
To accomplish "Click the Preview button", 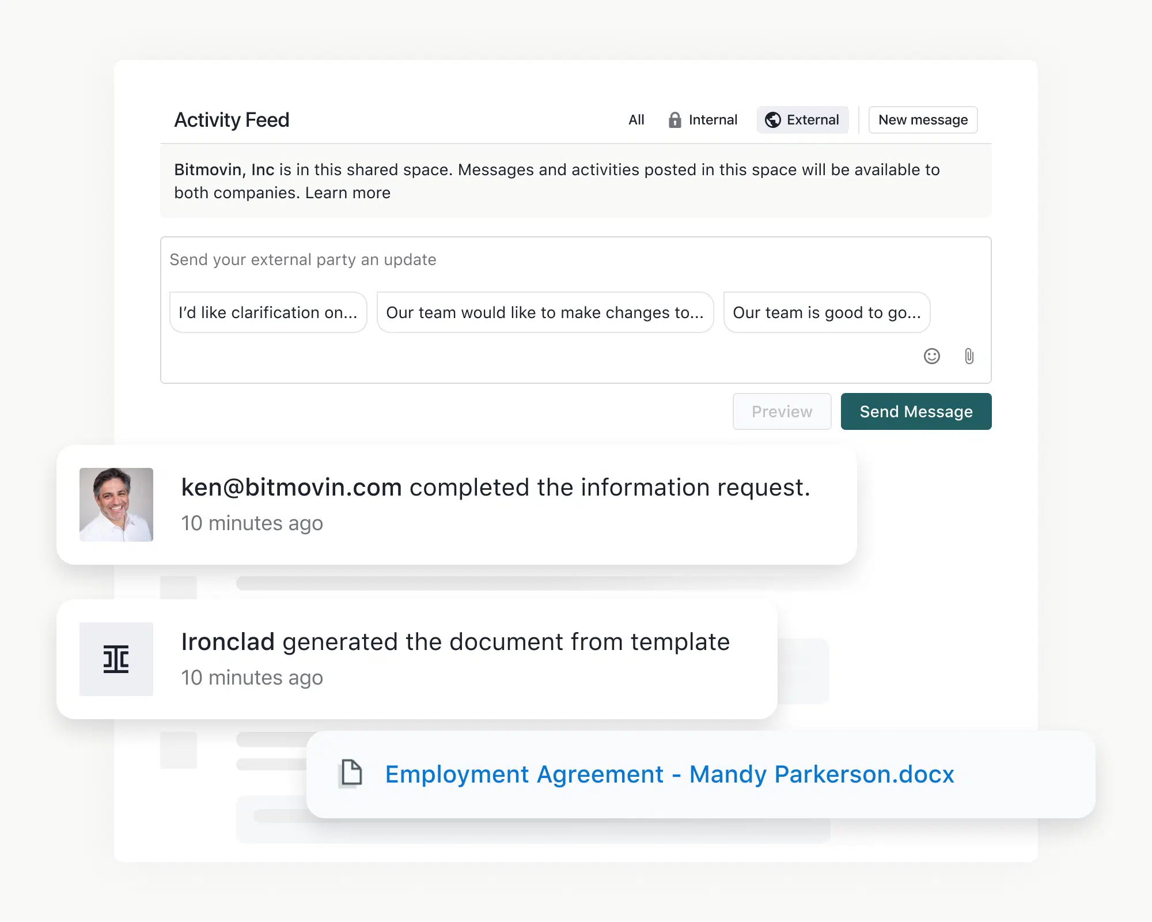I will click(781, 411).
